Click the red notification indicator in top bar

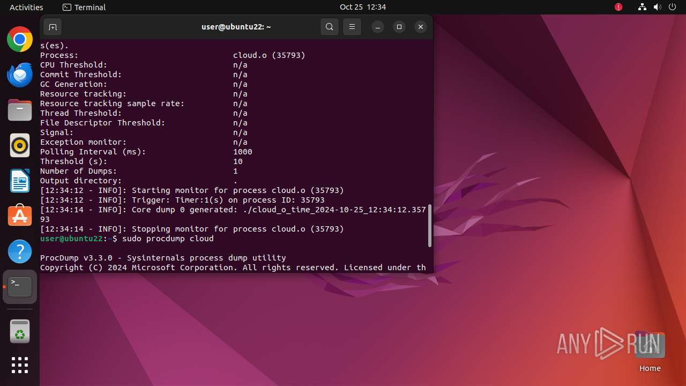tap(618, 7)
